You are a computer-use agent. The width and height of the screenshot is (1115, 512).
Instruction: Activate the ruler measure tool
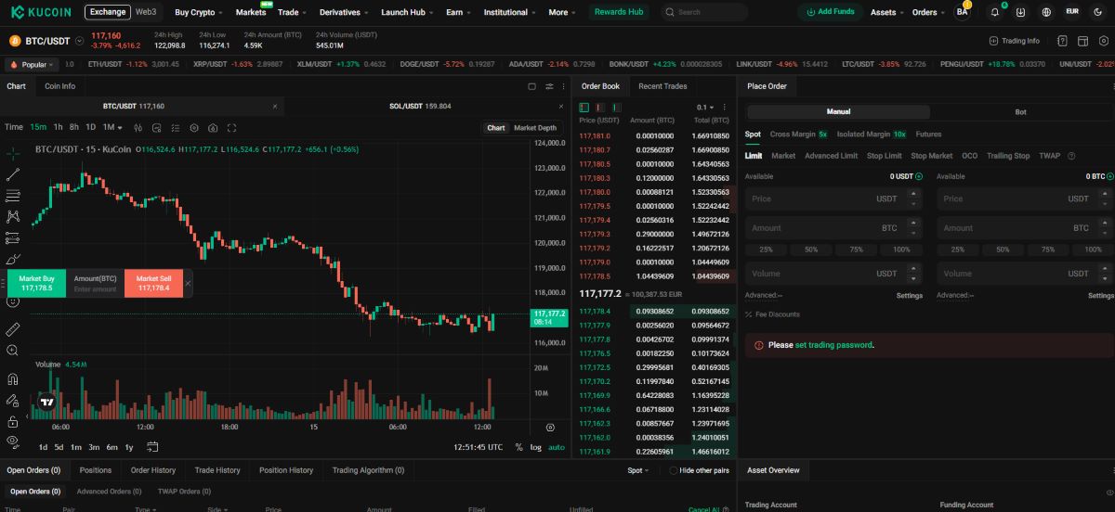pos(13,329)
